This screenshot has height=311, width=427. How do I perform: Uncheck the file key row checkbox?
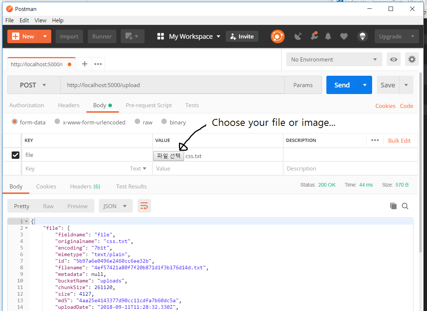tap(15, 155)
